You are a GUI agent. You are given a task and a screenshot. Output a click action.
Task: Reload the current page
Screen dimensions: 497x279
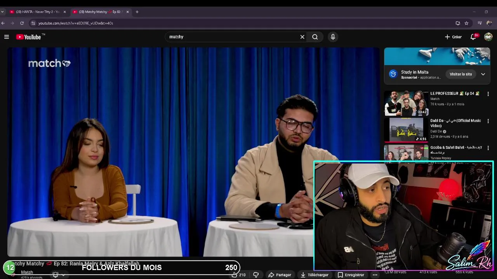pos(22,23)
